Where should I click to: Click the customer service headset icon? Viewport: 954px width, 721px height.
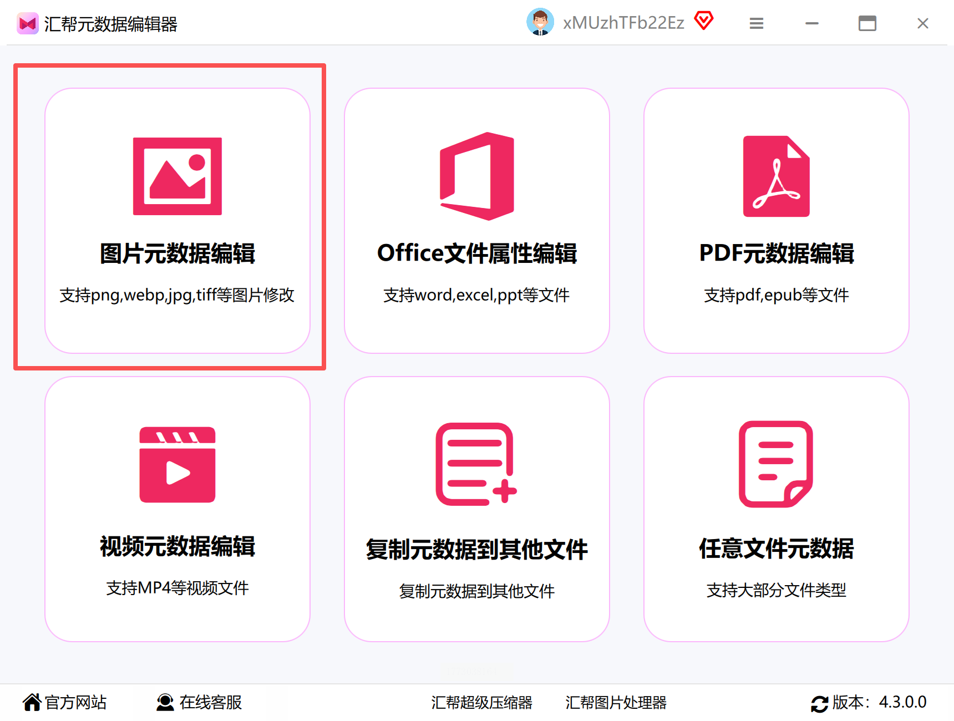click(165, 702)
